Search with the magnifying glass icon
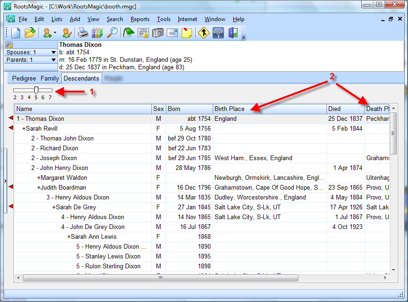The width and height of the screenshot is (408, 302). pos(112,33)
